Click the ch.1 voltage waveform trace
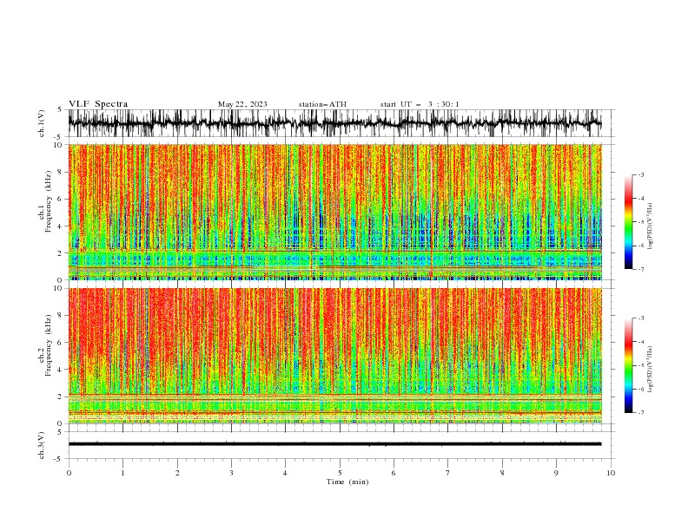 coord(335,123)
